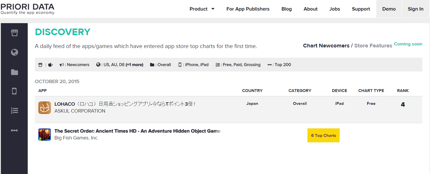Click the COUNTRY column header
The height and width of the screenshot is (174, 430).
tap(252, 91)
